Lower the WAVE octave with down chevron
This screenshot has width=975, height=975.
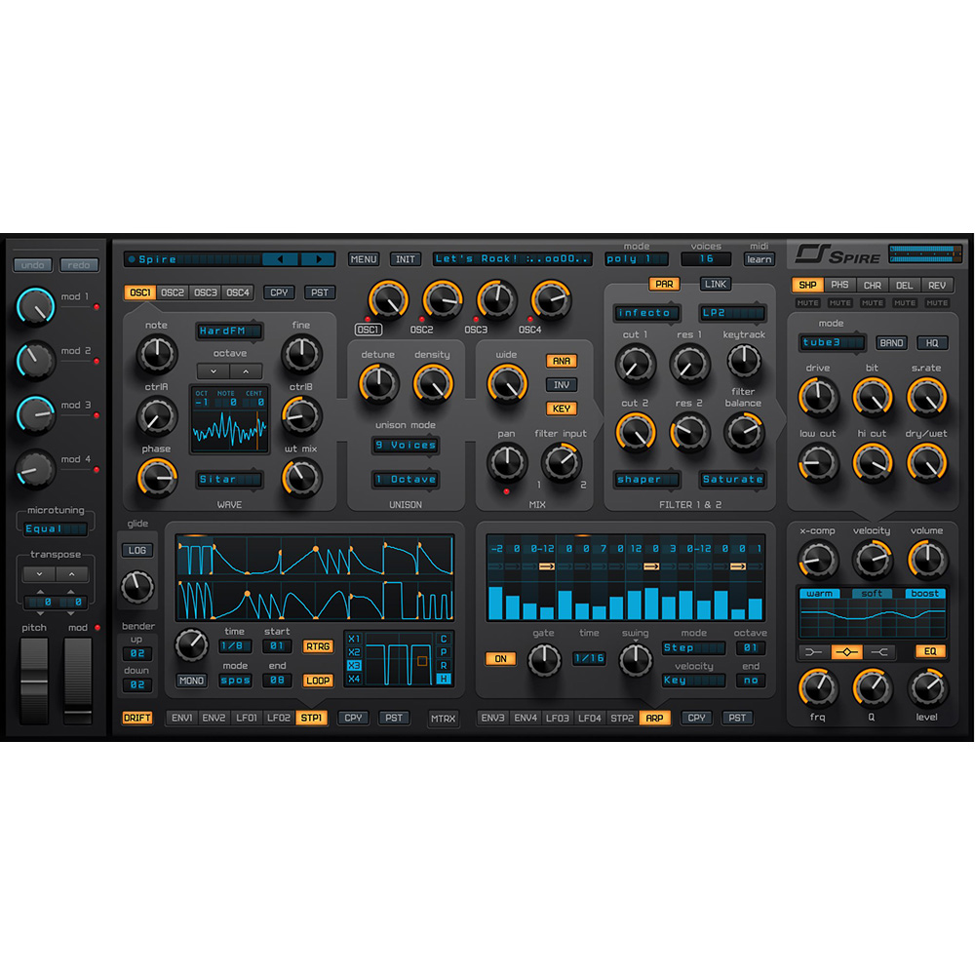tap(214, 371)
